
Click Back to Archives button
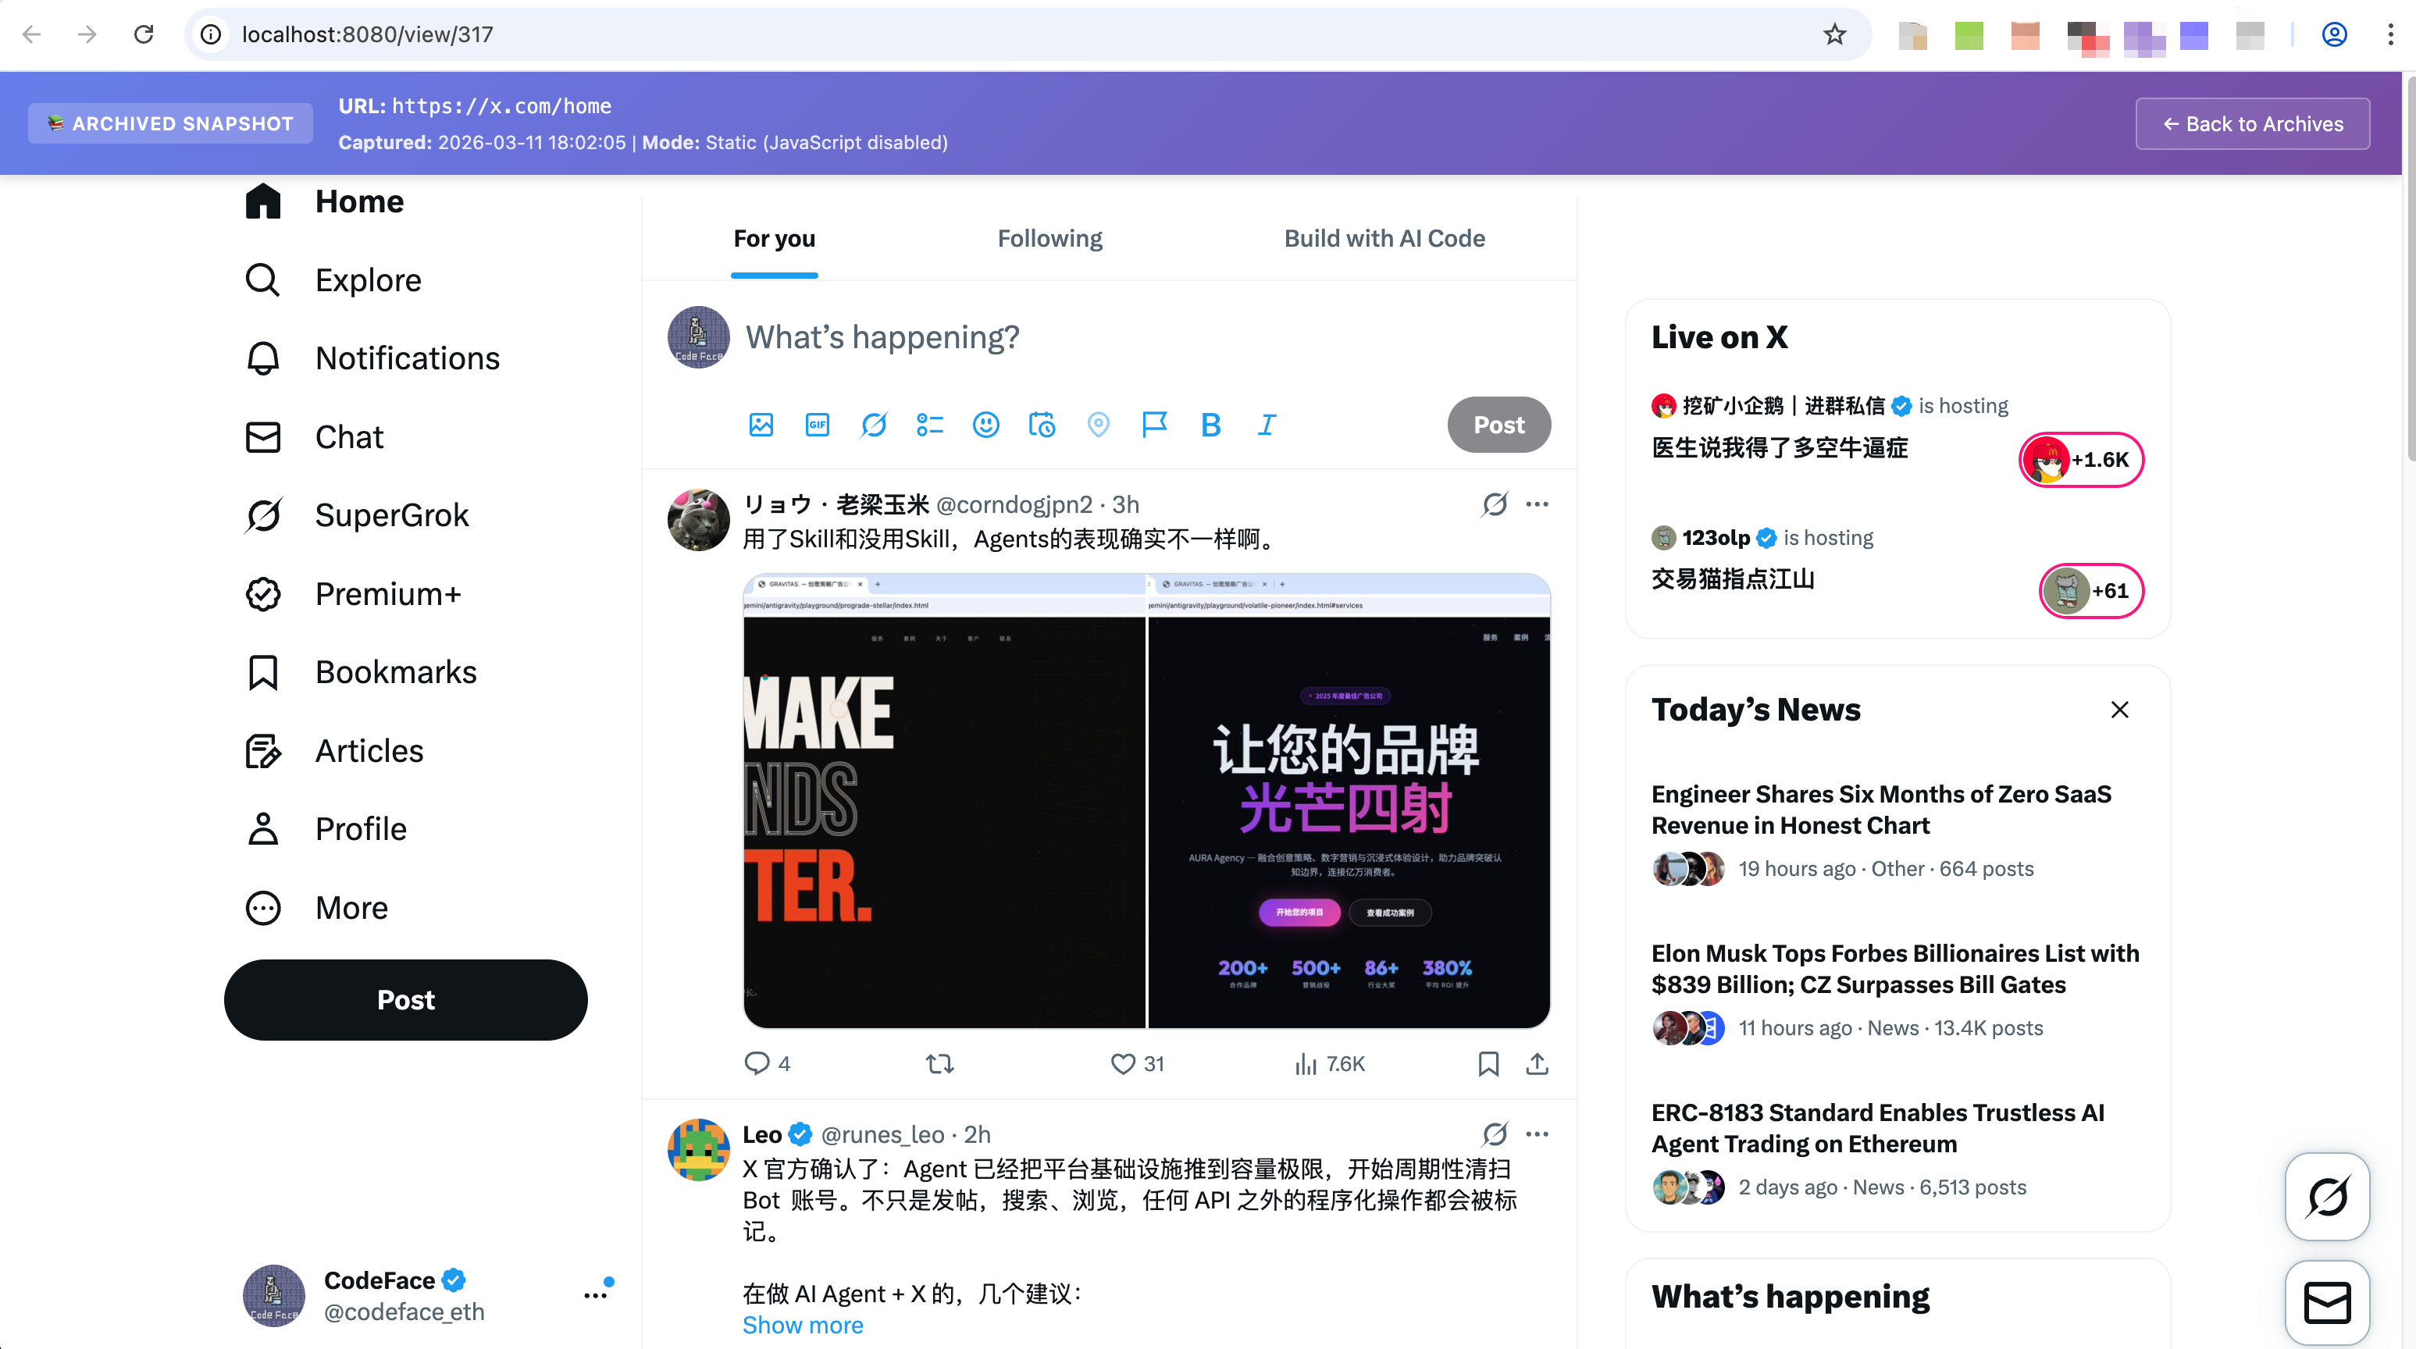coord(2252,124)
